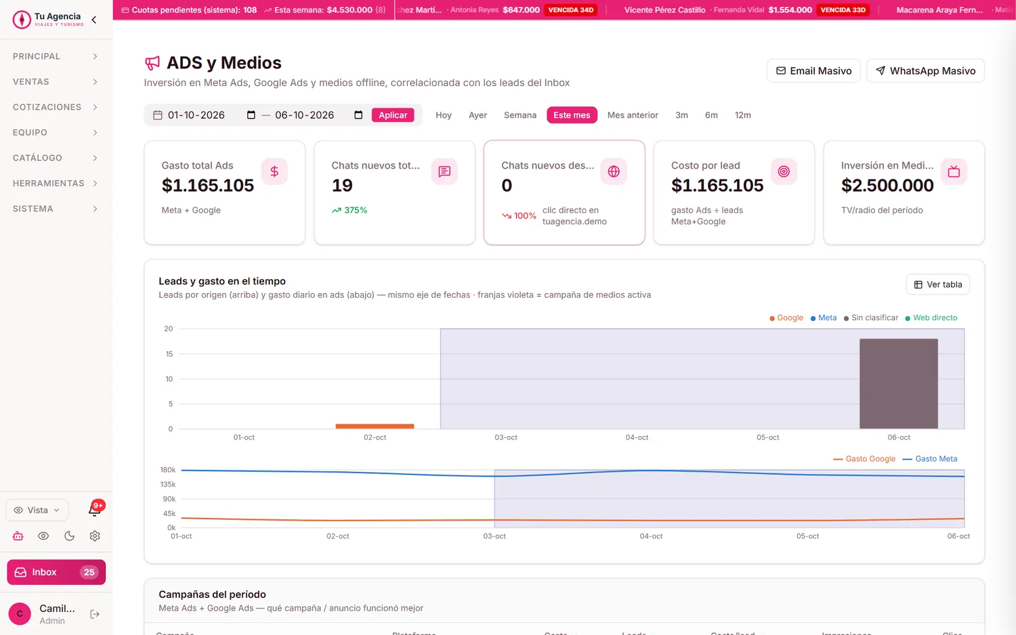The width and height of the screenshot is (1016, 635).
Task: Toggle Web directo series in legend
Action: 931,317
